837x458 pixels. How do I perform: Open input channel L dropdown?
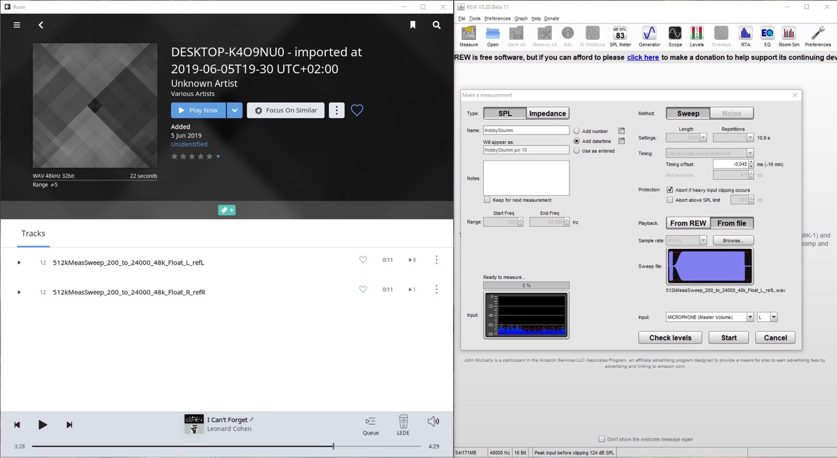(x=774, y=317)
